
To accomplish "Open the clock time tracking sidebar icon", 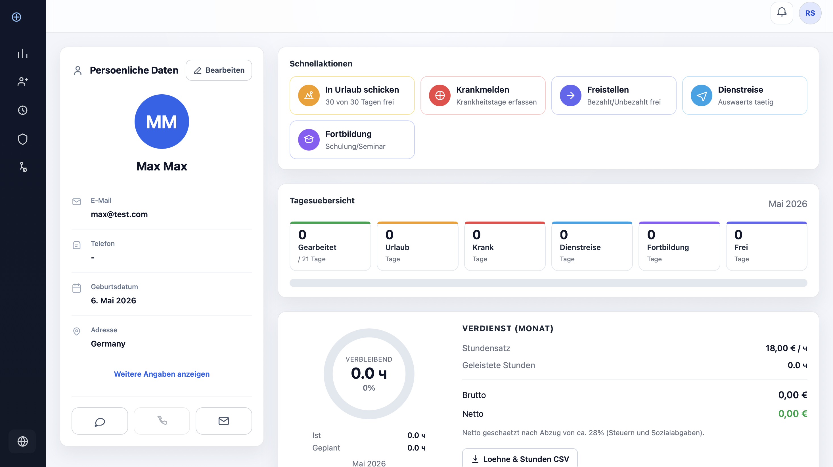I will click(23, 110).
